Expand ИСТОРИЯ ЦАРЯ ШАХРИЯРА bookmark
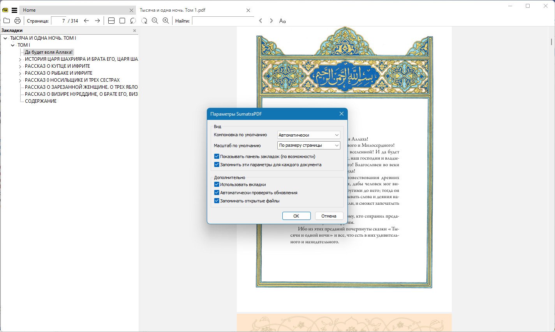The width and height of the screenshot is (555, 332). pos(20,60)
